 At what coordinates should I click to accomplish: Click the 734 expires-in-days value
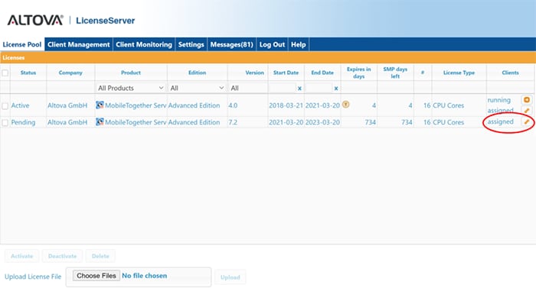[370, 122]
